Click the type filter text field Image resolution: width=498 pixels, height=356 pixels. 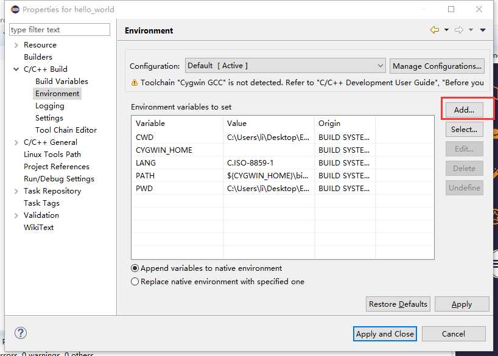tap(60, 30)
